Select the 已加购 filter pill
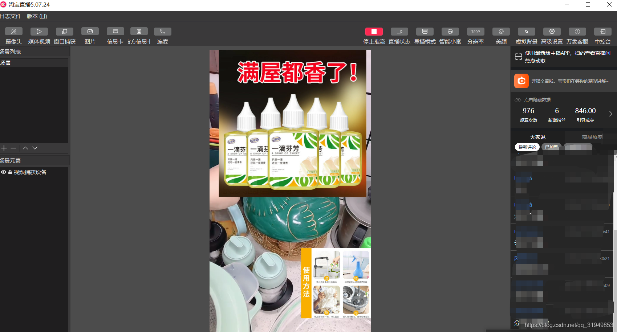Viewport: 617px width, 332px height. click(552, 147)
